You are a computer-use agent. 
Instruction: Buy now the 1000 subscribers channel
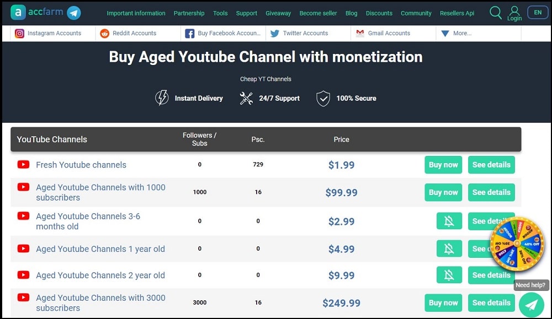443,192
